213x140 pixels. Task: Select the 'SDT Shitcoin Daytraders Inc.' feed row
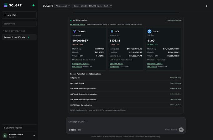click(126, 105)
